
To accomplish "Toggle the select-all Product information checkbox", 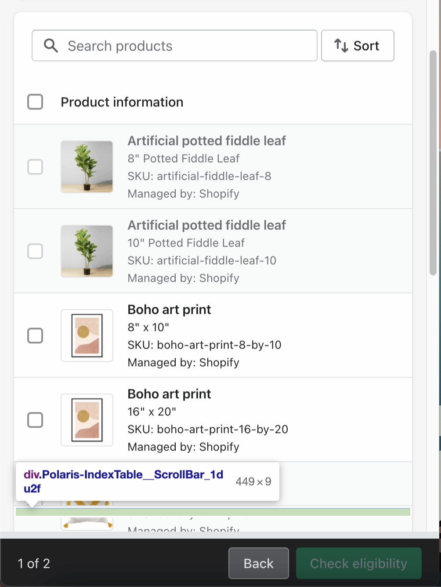I will [x=35, y=102].
